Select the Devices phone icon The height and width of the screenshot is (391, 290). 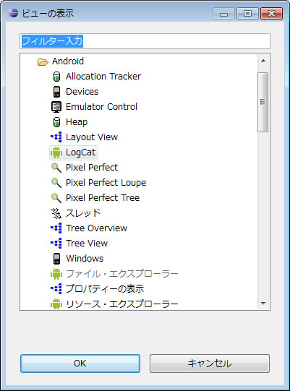[56, 92]
